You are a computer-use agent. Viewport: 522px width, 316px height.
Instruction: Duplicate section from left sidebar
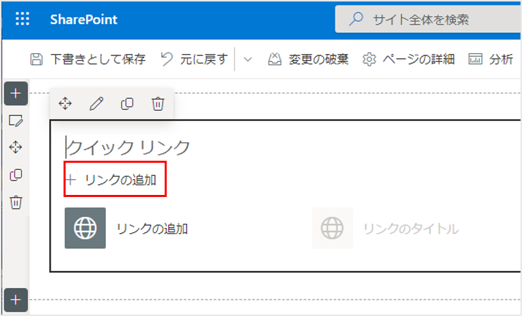(x=16, y=175)
